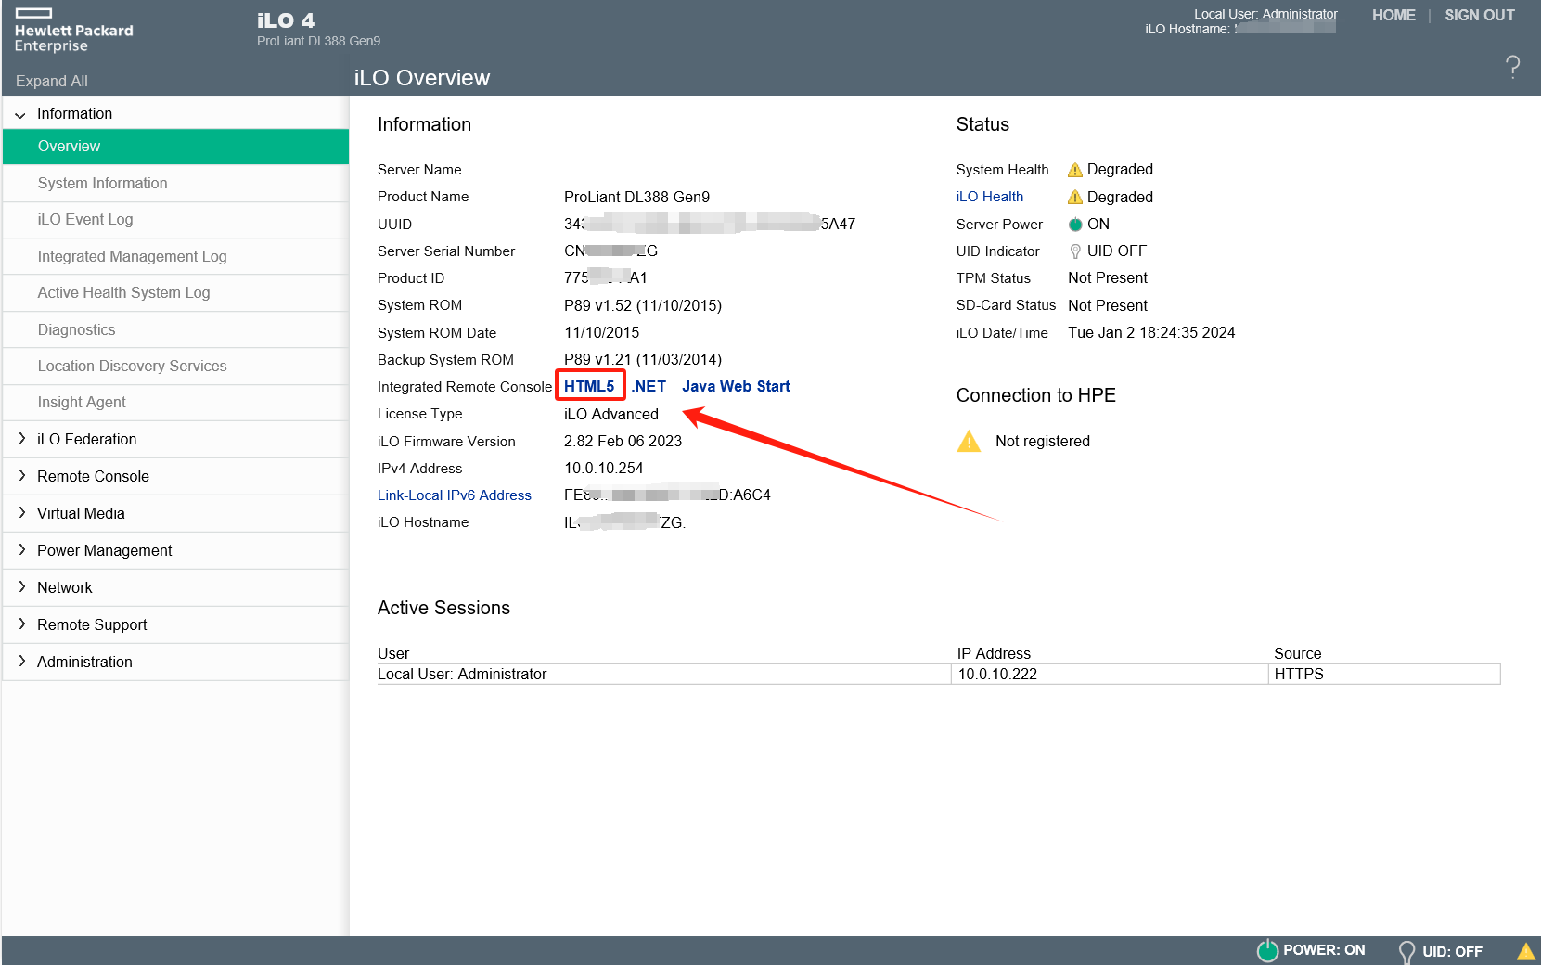Image resolution: width=1541 pixels, height=965 pixels.
Task: Collapse the Information section
Action: pyautogui.click(x=20, y=114)
